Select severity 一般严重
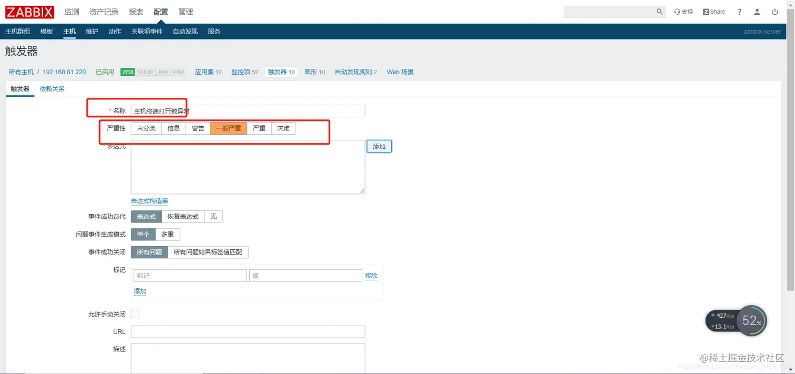The width and height of the screenshot is (795, 374). click(x=228, y=128)
